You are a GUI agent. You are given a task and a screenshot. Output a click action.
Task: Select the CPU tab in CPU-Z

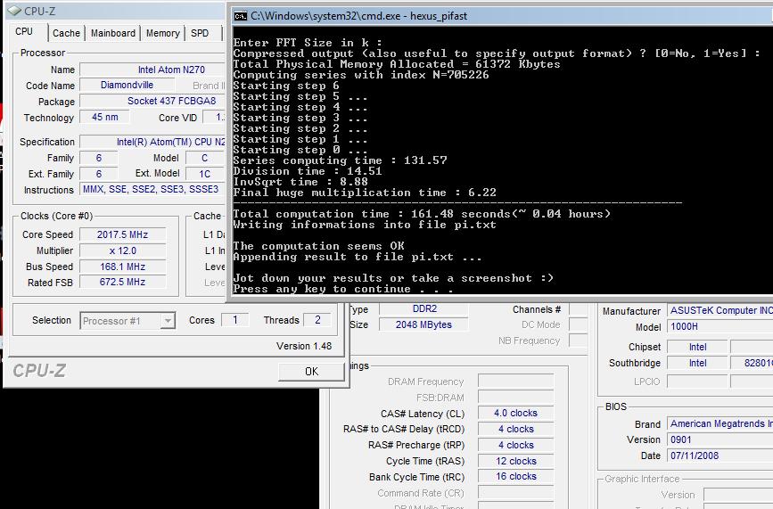coord(24,31)
